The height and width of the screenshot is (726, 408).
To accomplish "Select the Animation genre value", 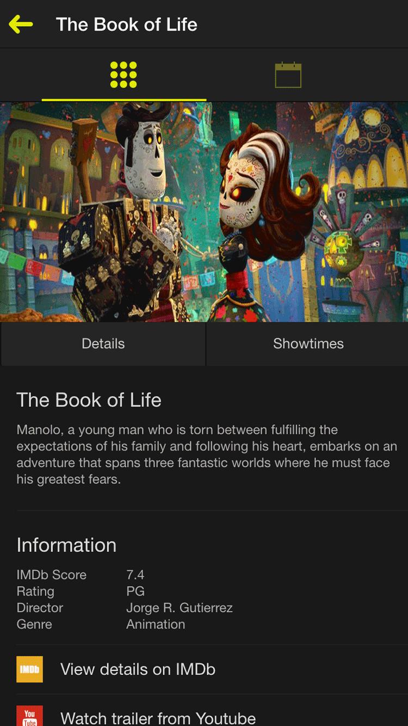I will pos(156,624).
